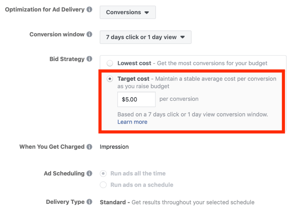The width and height of the screenshot is (288, 207).
Task: Click the Lowest cost label text
Action: point(134,63)
